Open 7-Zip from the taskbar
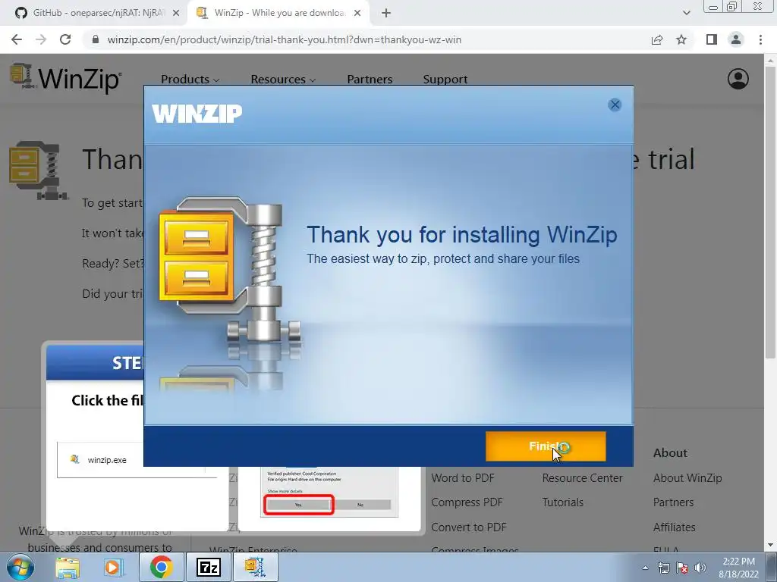 [208, 567]
